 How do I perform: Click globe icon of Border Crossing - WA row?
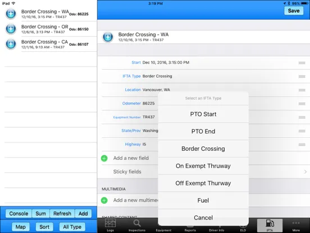[11, 14]
